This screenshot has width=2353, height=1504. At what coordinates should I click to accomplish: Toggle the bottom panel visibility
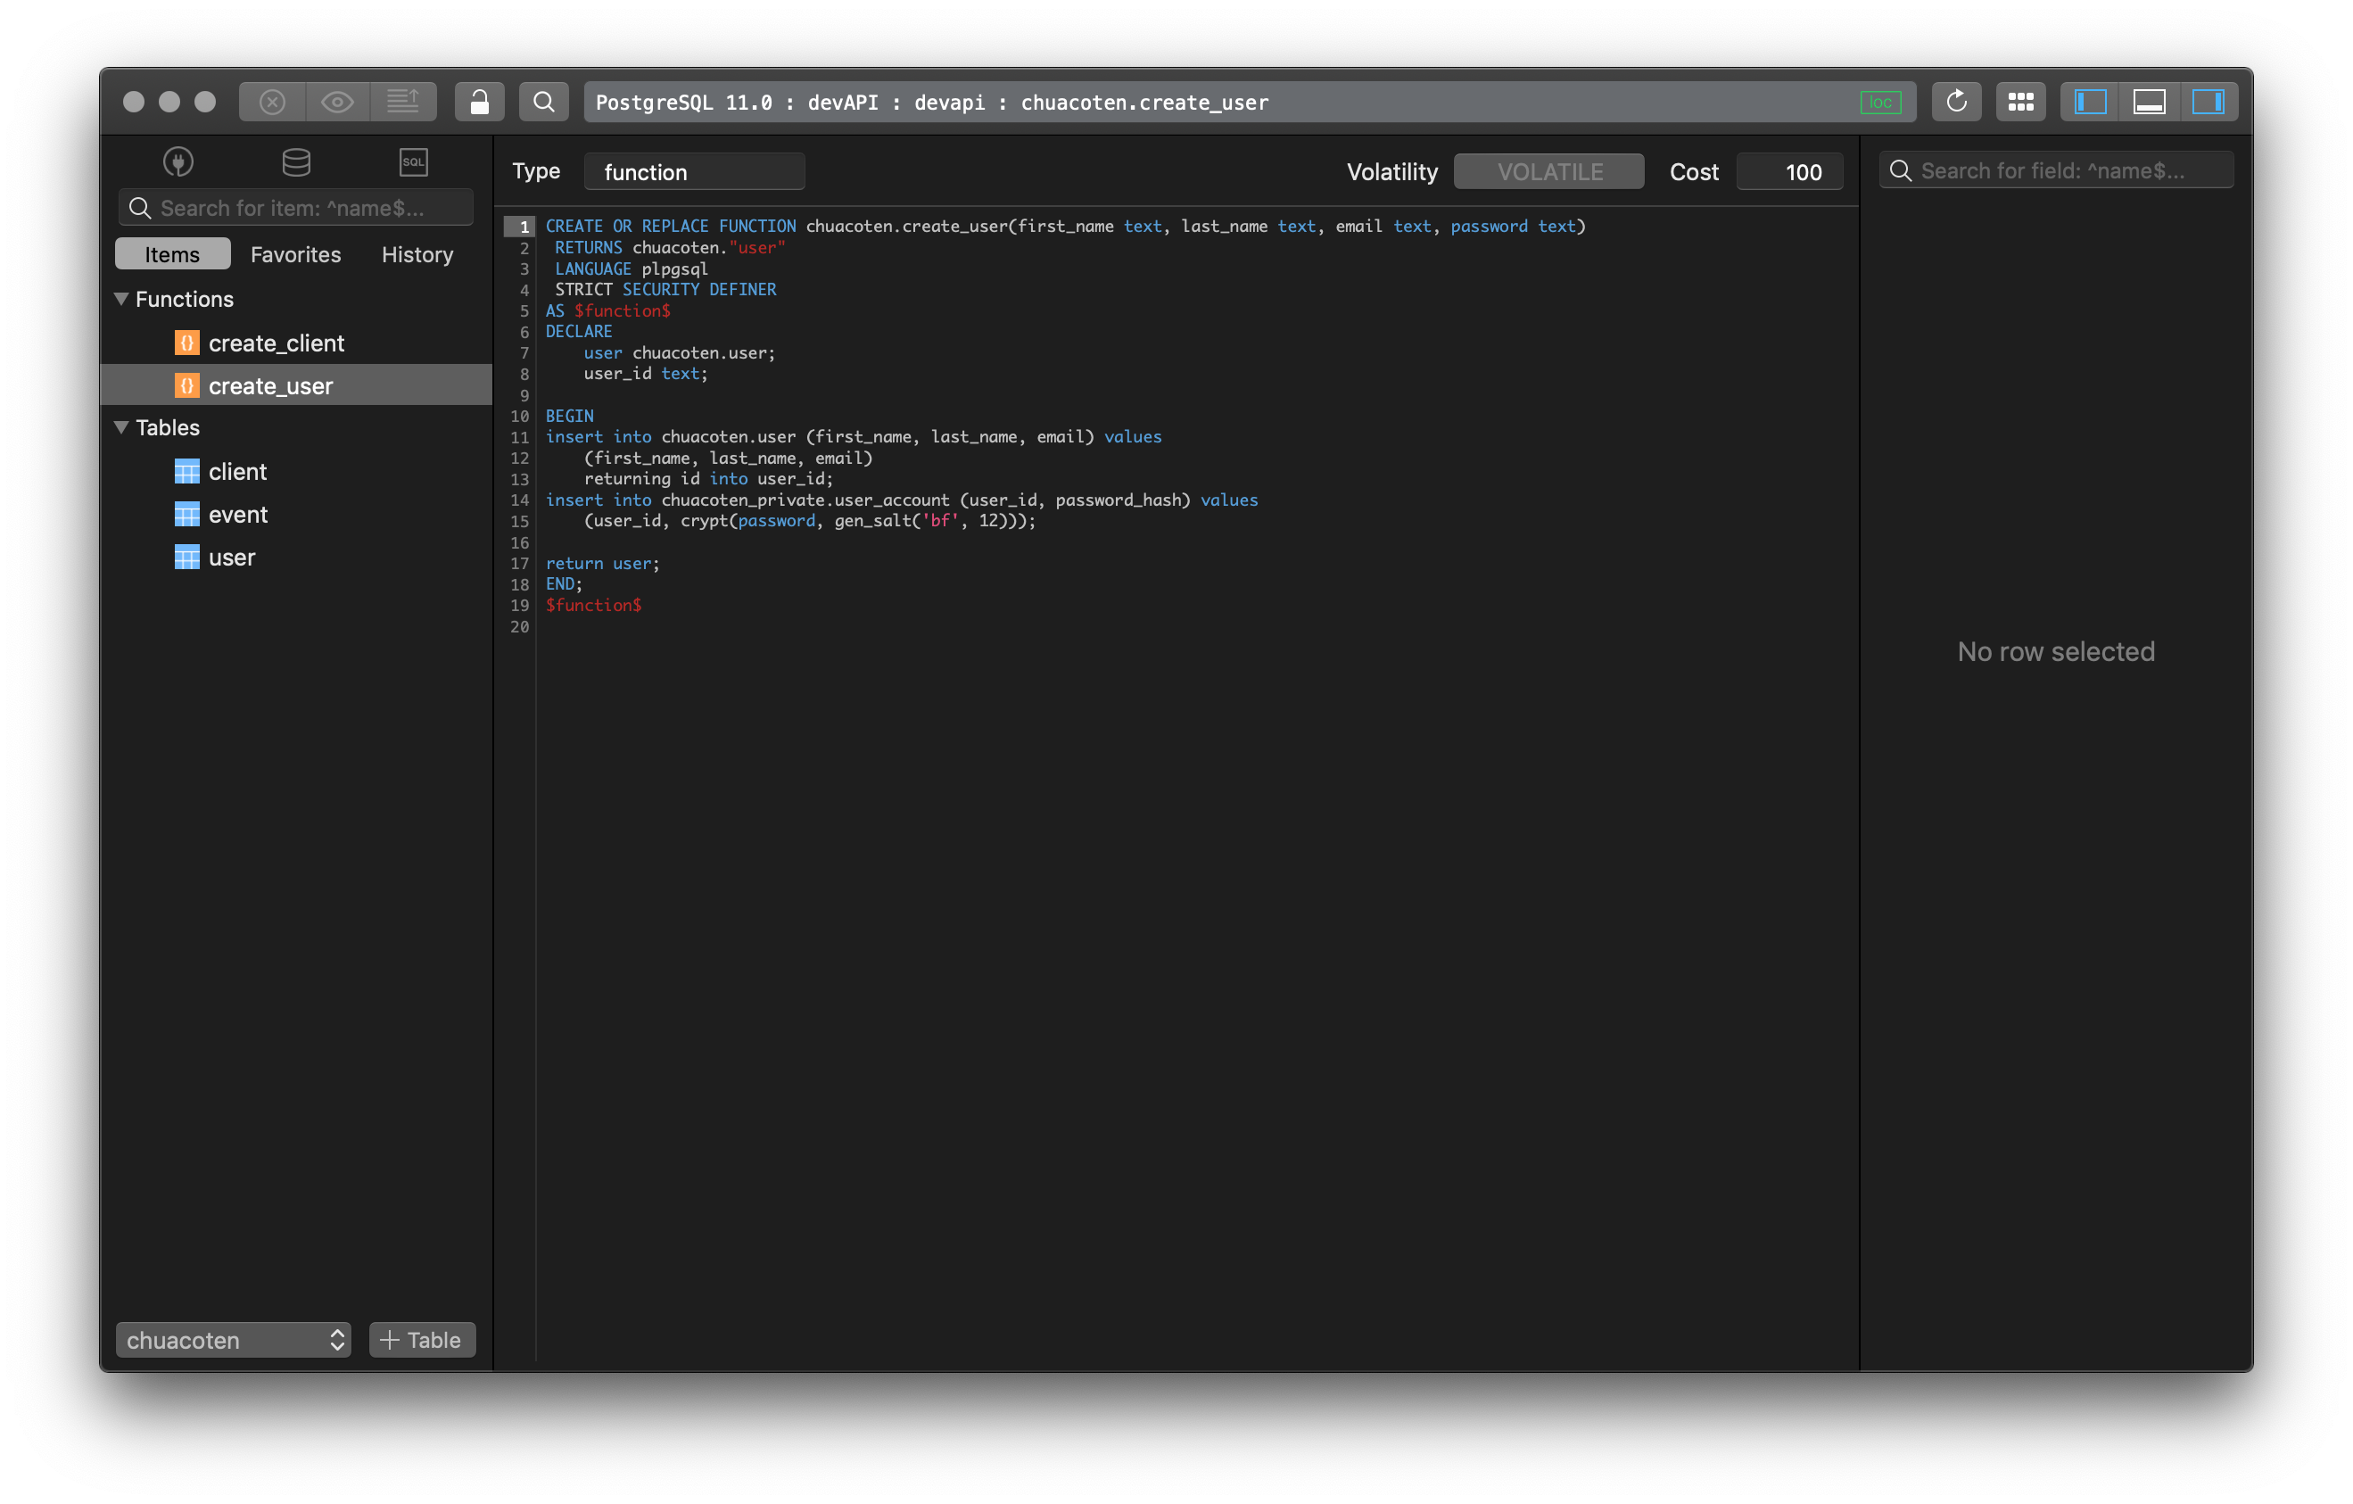2150,101
